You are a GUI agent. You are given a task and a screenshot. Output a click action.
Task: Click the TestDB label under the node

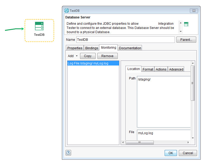click(39, 35)
